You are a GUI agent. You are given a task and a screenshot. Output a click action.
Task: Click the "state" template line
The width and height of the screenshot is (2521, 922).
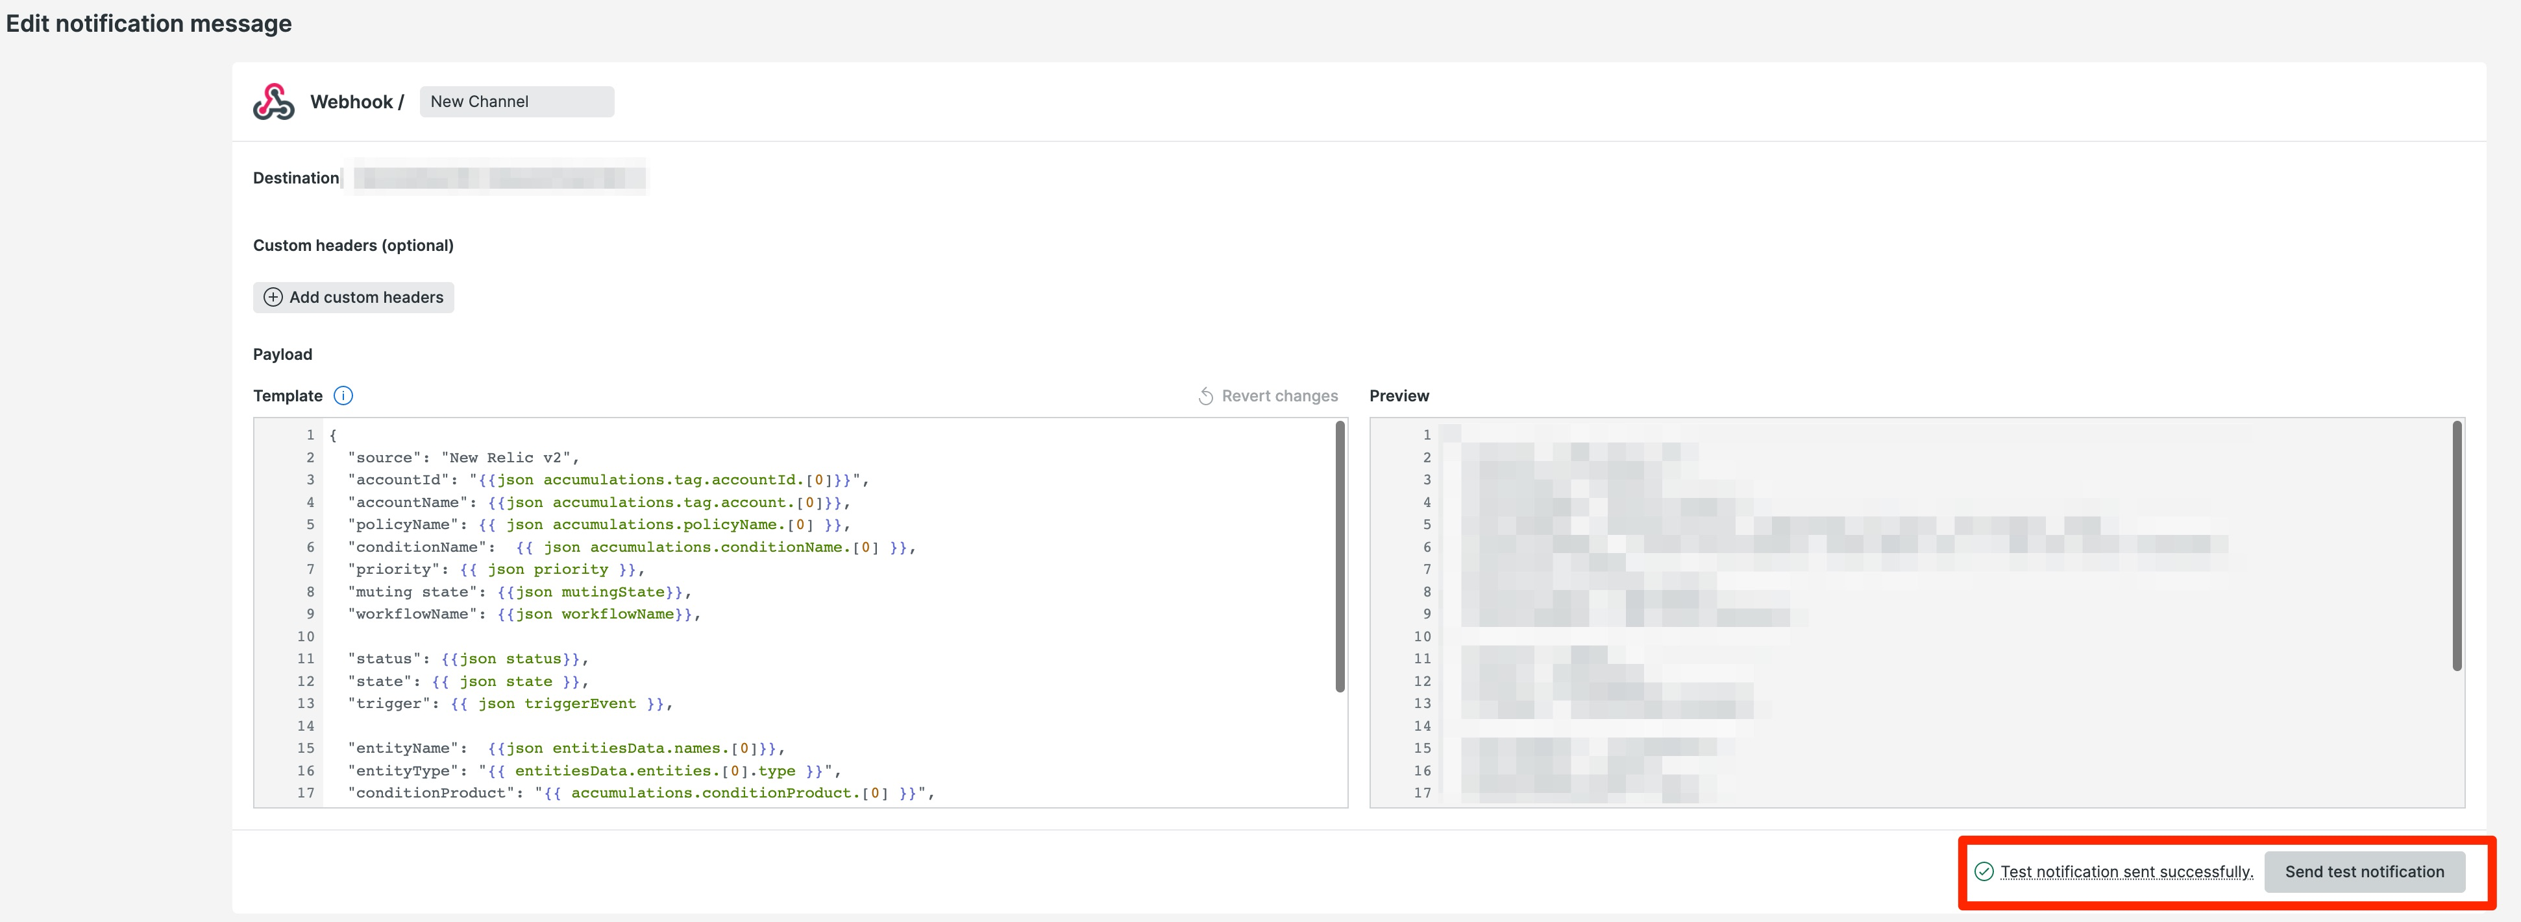click(x=468, y=681)
